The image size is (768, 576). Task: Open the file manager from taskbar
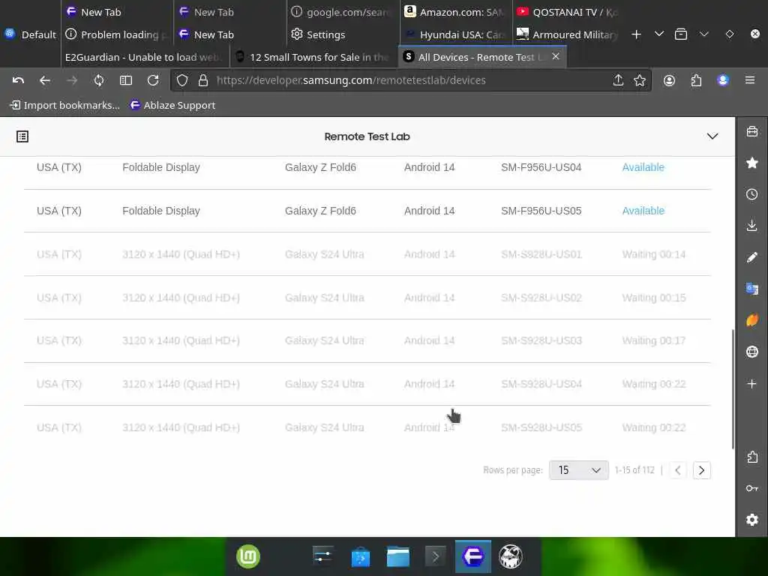[397, 557]
